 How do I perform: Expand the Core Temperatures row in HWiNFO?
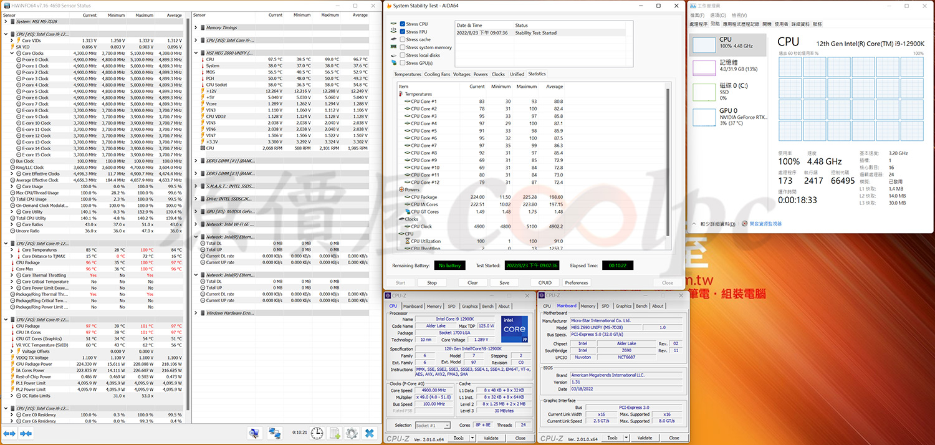pyautogui.click(x=12, y=250)
